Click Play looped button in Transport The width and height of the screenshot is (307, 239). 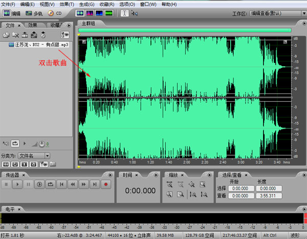[50, 184]
